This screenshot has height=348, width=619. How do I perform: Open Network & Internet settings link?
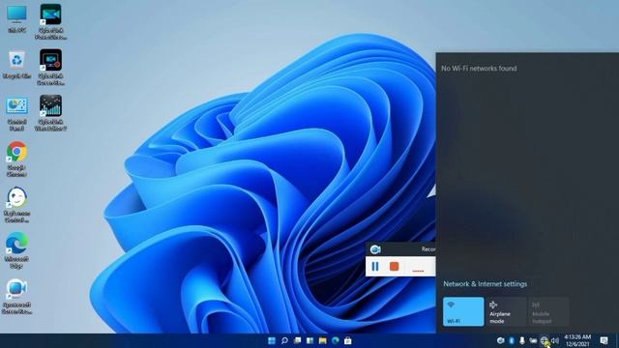click(x=485, y=283)
